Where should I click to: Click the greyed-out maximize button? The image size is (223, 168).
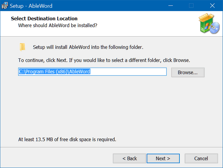point(191,6)
